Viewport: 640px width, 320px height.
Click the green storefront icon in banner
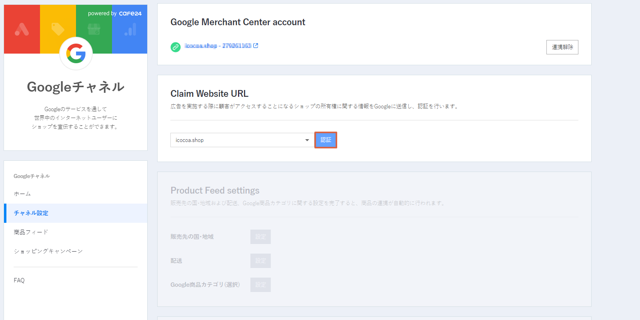(94, 29)
